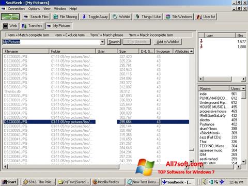Switch to the Web tab
The image size is (248, 186).
click(10, 26)
